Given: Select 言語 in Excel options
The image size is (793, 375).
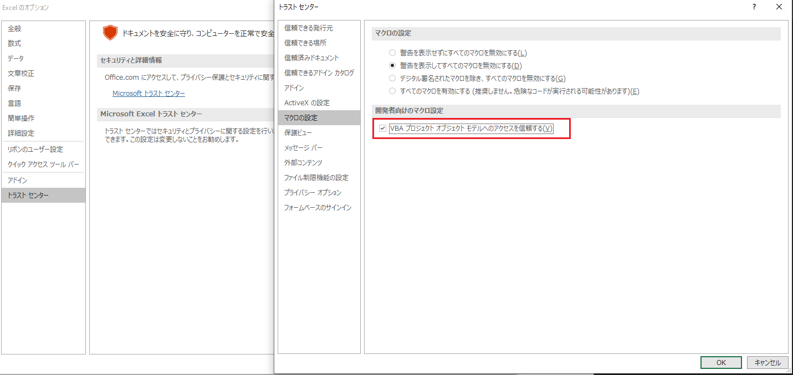Looking at the screenshot, I should [x=43, y=103].
